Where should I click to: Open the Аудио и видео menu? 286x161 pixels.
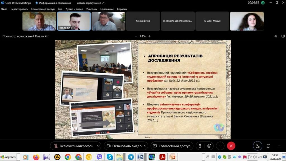pos(74,9)
